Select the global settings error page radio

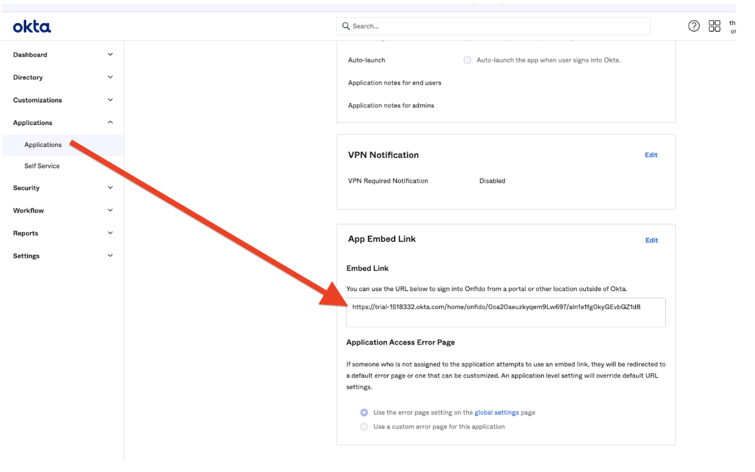pyautogui.click(x=364, y=413)
